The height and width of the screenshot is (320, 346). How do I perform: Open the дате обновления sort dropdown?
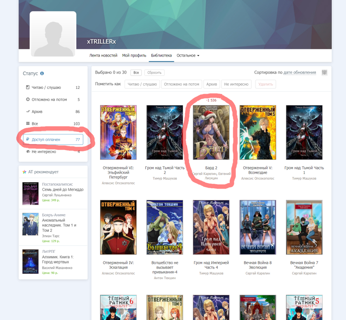coord(299,73)
